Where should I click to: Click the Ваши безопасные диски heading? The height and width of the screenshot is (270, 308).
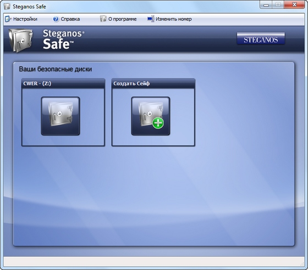tap(55, 69)
